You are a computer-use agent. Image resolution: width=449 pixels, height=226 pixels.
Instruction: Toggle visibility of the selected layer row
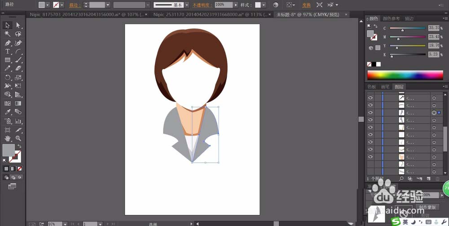pos(370,112)
